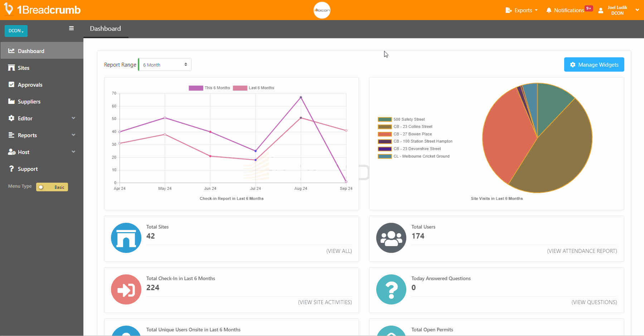Open the Report Range 6 Month dropdown
Viewport: 644px width, 336px height.
coord(164,64)
